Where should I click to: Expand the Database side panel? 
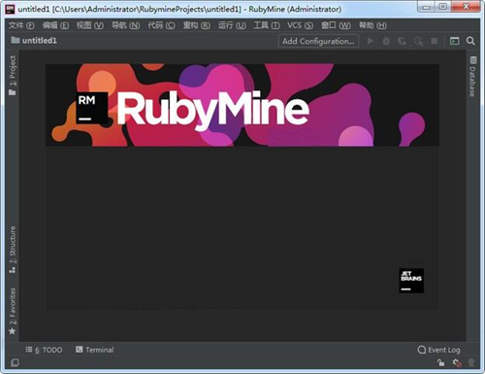point(472,77)
